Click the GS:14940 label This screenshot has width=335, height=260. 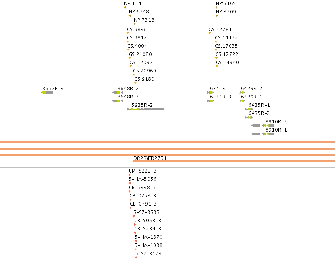[x=227, y=62]
